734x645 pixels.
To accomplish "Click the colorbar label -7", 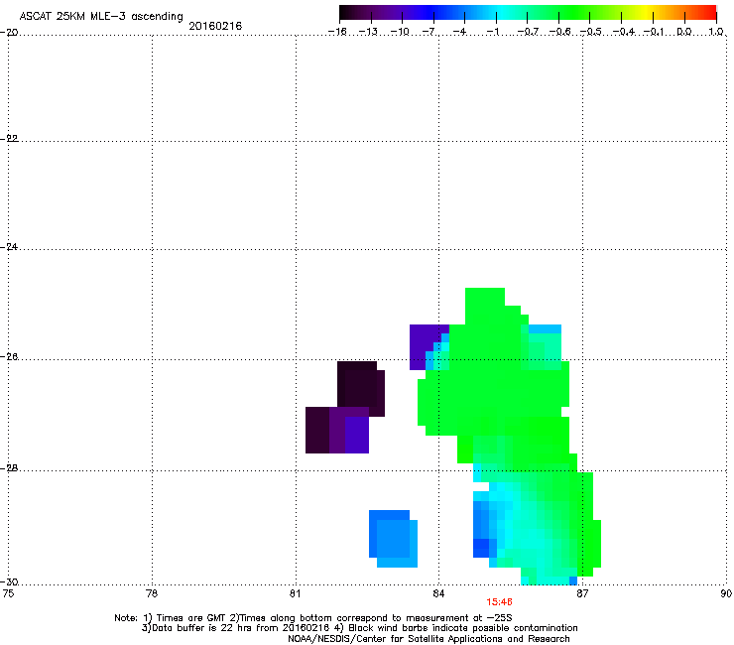I will (x=429, y=32).
